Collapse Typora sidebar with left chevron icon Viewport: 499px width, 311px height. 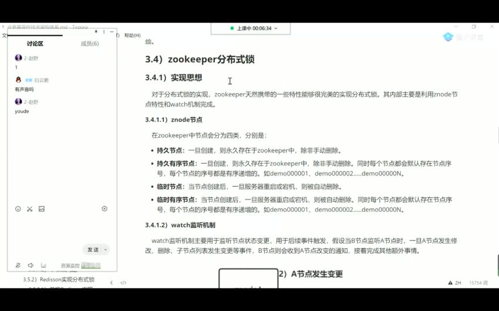click(112, 283)
